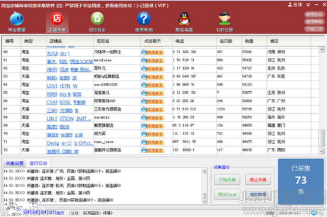Click the chat icon in row 68
Screen dimensions: 327x217
(x=152, y=117)
